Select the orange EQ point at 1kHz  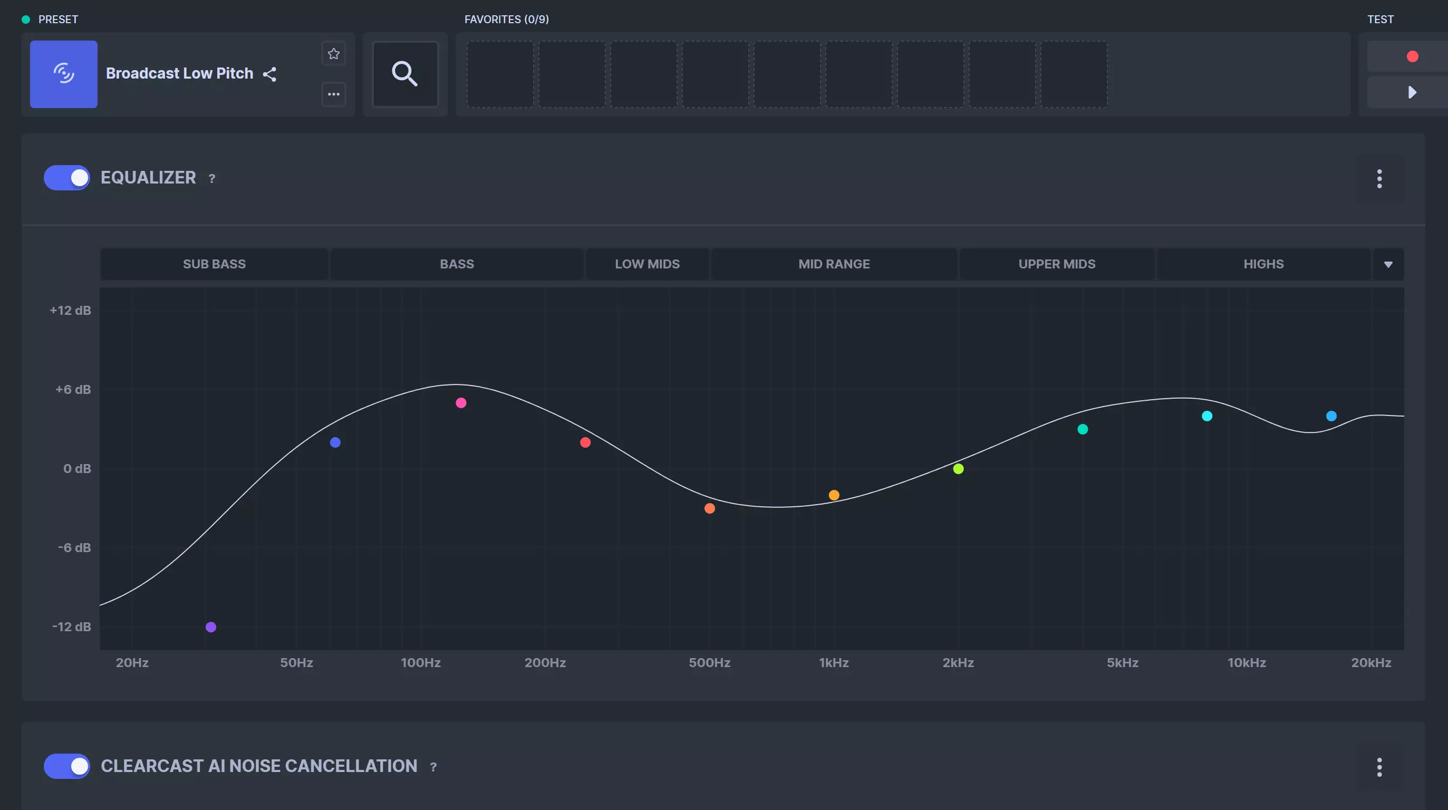tap(834, 495)
